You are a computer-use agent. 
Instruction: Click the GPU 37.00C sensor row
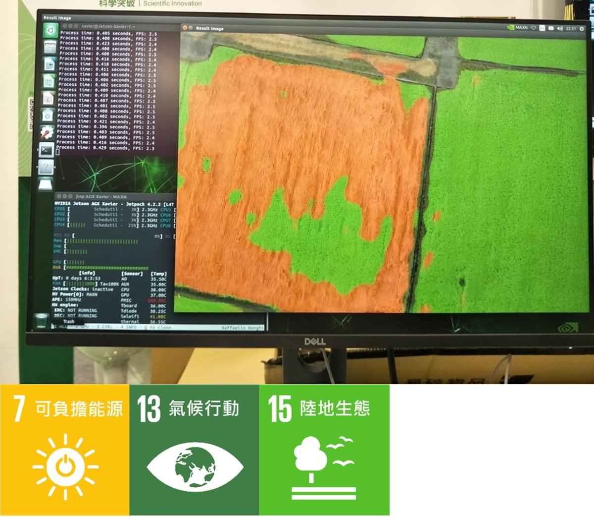(x=144, y=295)
